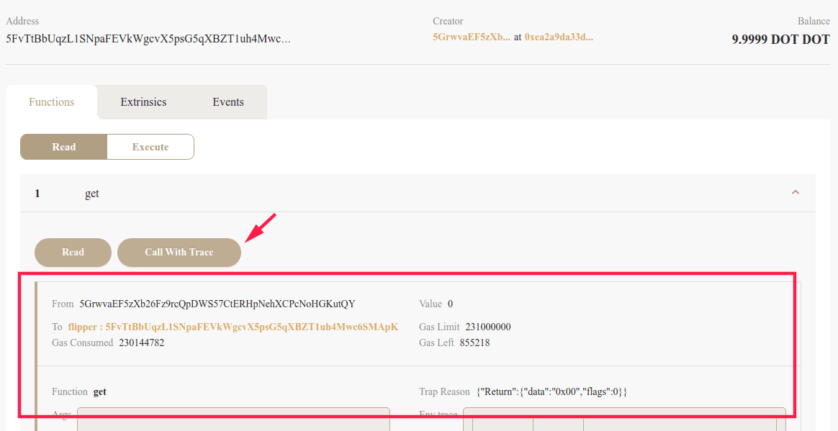The width and height of the screenshot is (838, 431).
Task: Click the Gas Limit value 231000000
Action: [488, 327]
